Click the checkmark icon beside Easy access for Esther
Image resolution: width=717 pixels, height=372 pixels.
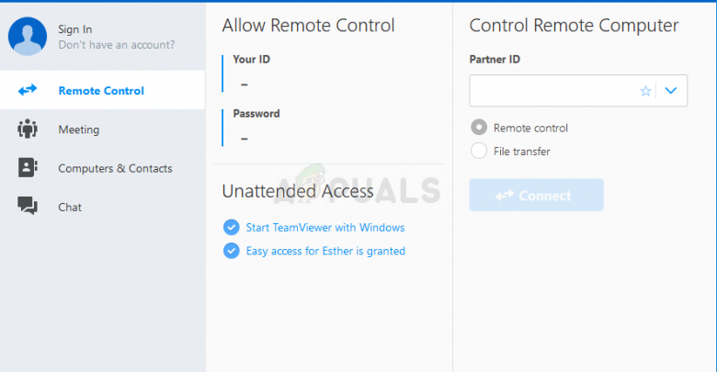pos(231,251)
